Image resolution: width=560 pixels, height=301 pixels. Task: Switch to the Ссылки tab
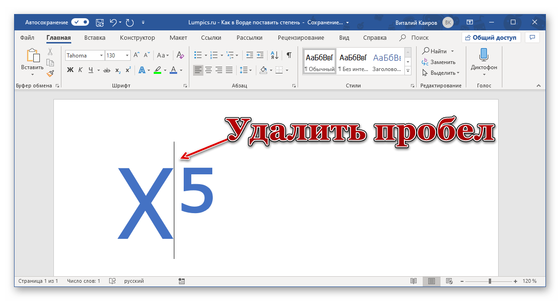click(x=211, y=37)
